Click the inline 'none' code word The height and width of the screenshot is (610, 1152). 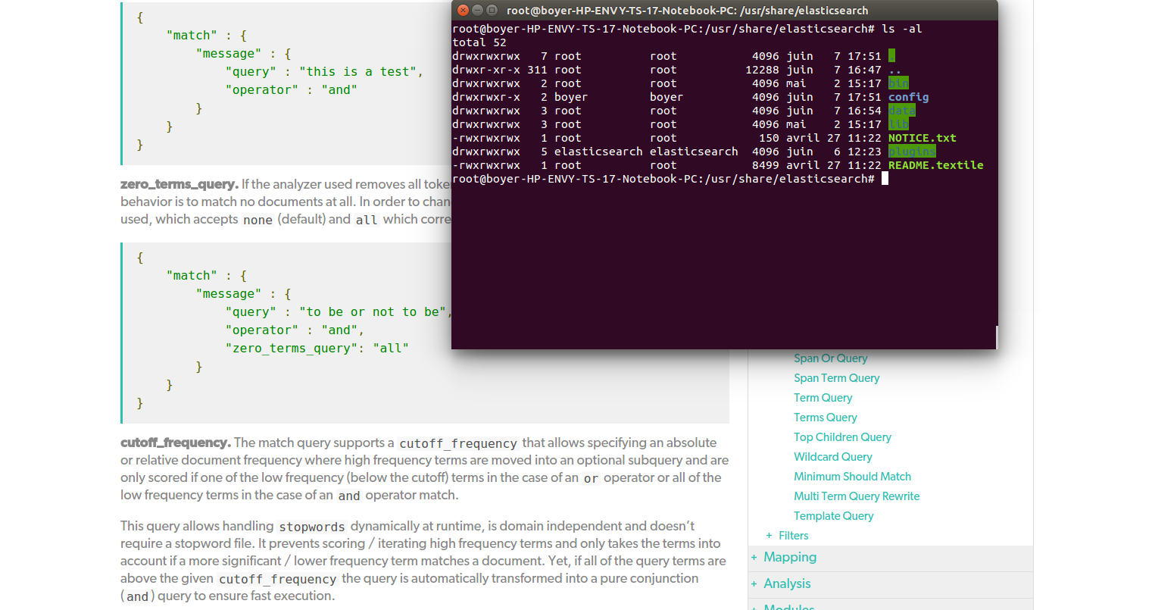[258, 220]
